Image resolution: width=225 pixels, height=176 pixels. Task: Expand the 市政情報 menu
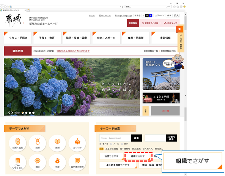(165, 38)
